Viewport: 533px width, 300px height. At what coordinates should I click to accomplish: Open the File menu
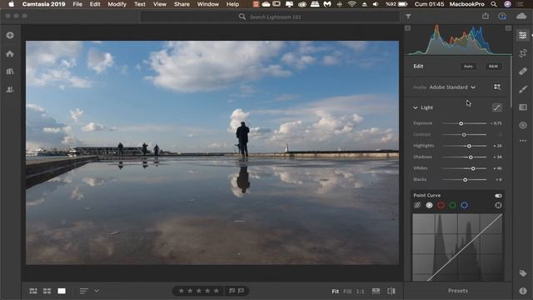(77, 4)
